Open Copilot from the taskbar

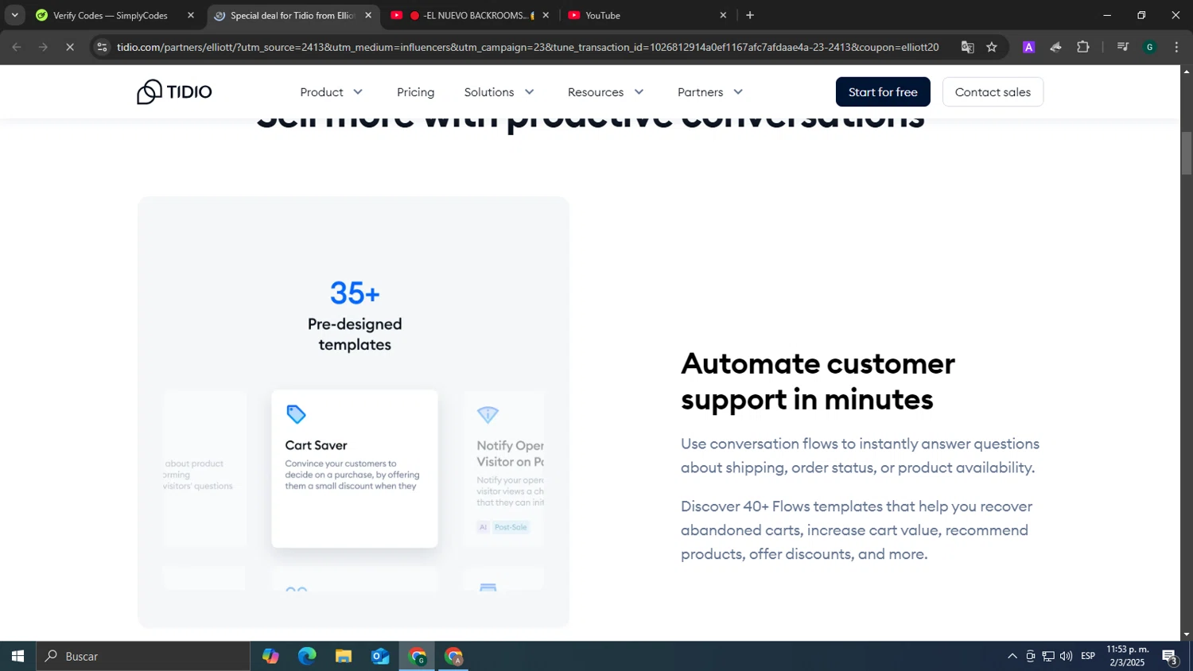(x=270, y=656)
